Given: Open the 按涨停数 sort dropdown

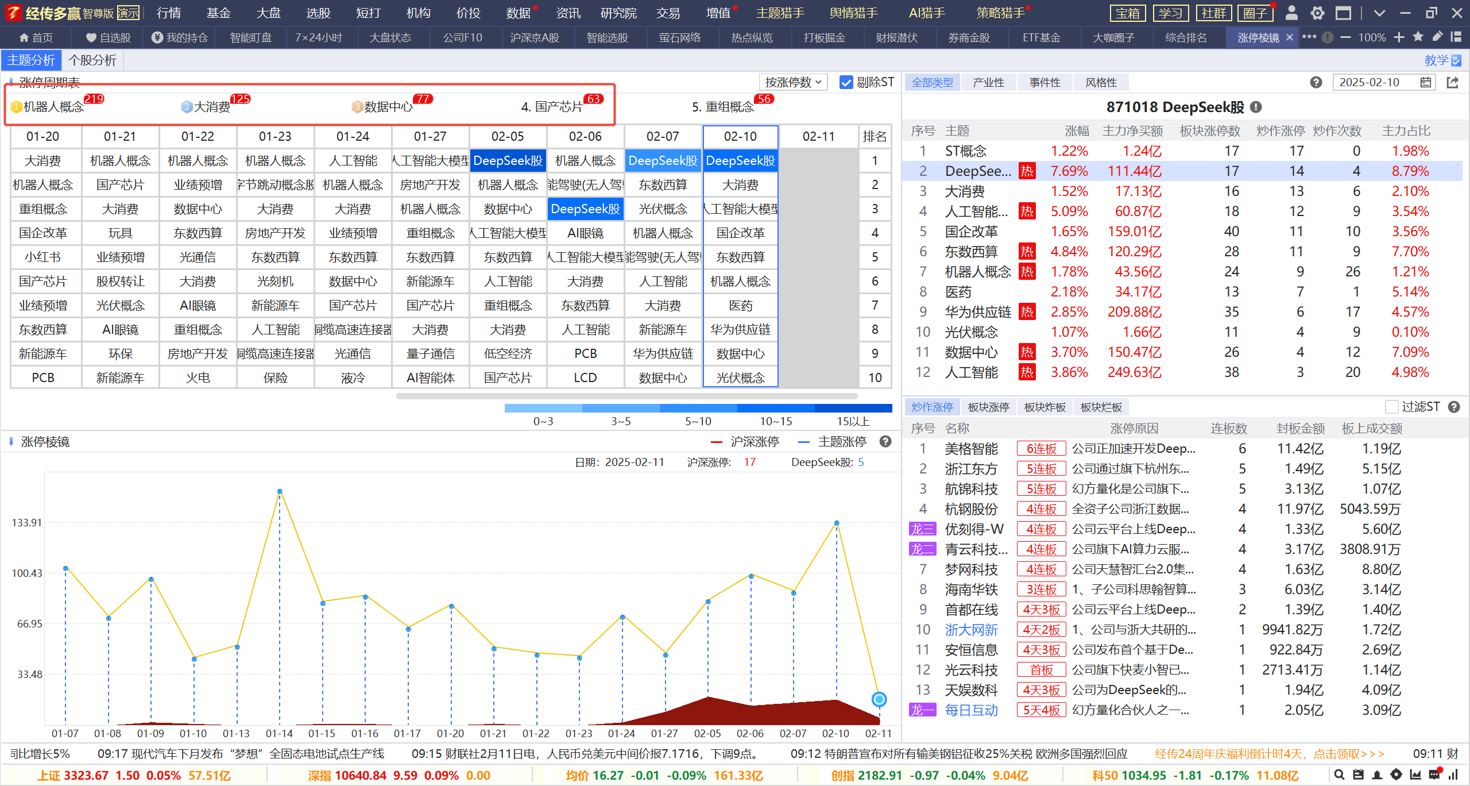Looking at the screenshot, I should [x=792, y=83].
